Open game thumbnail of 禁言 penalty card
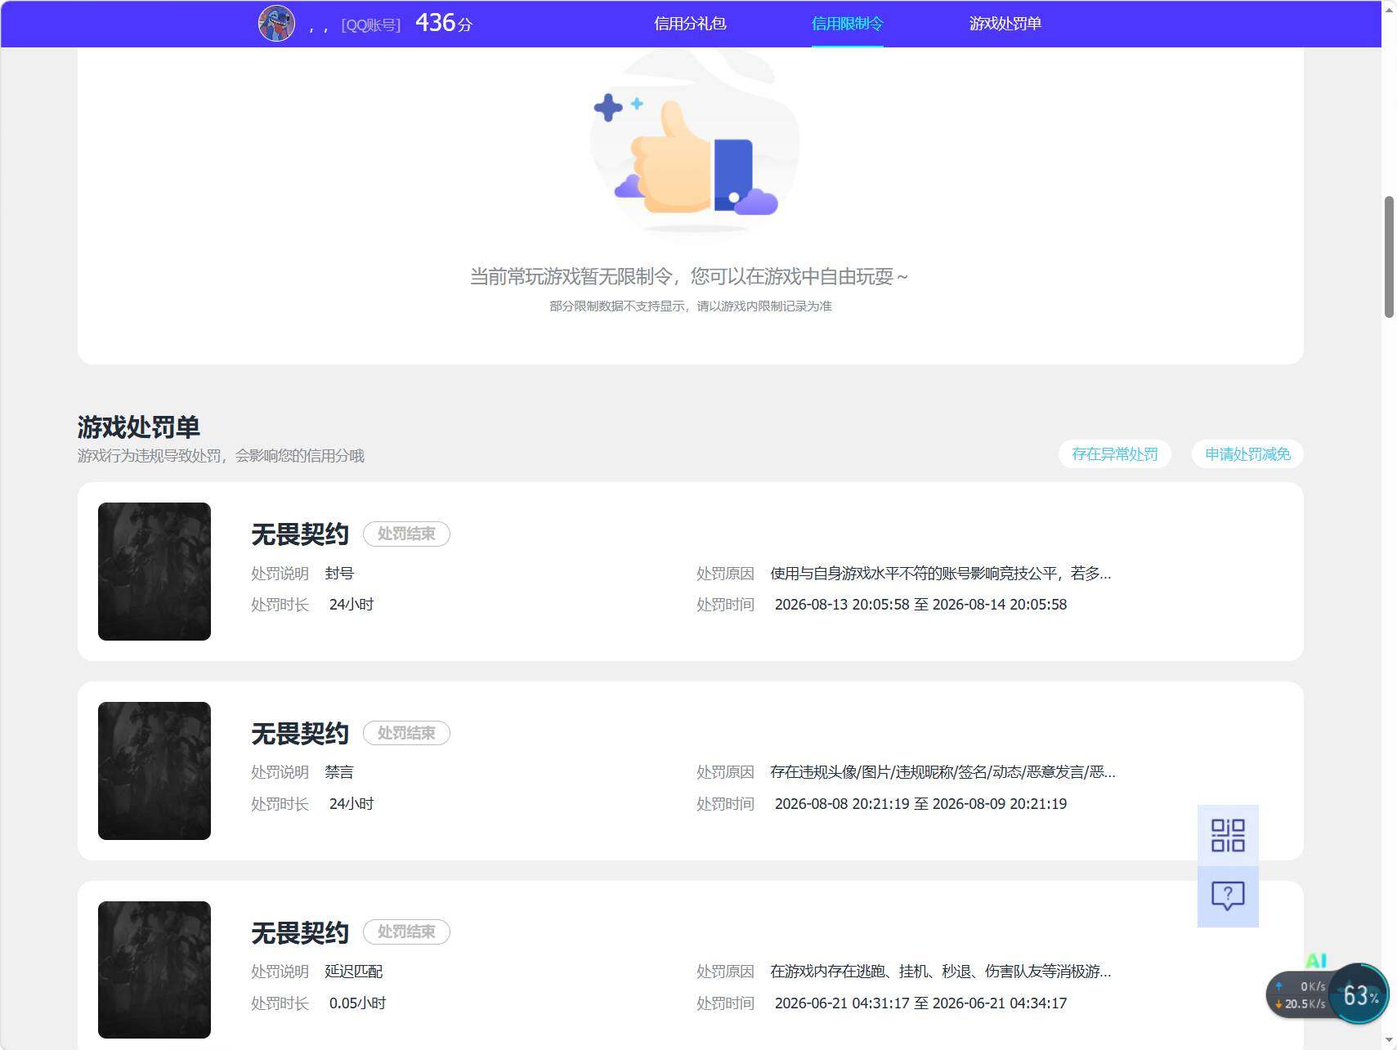 (154, 771)
